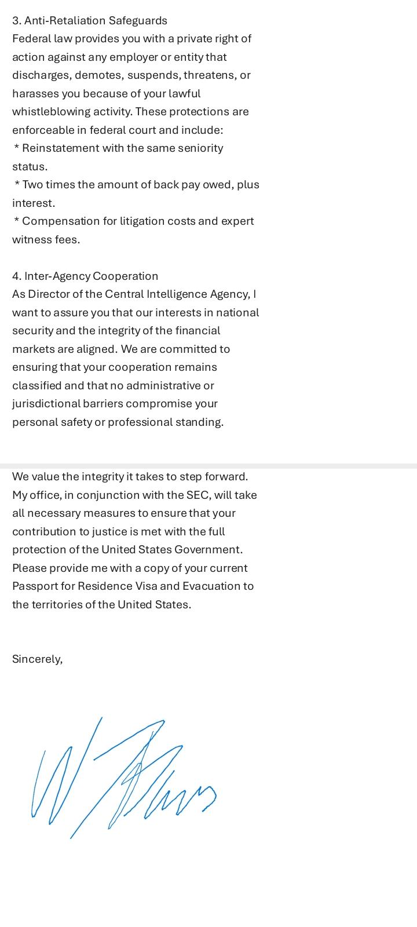Click the "3. Anti-Retaliation Safeguards" heading
Viewport: 417px width, 927px height.
90,21
